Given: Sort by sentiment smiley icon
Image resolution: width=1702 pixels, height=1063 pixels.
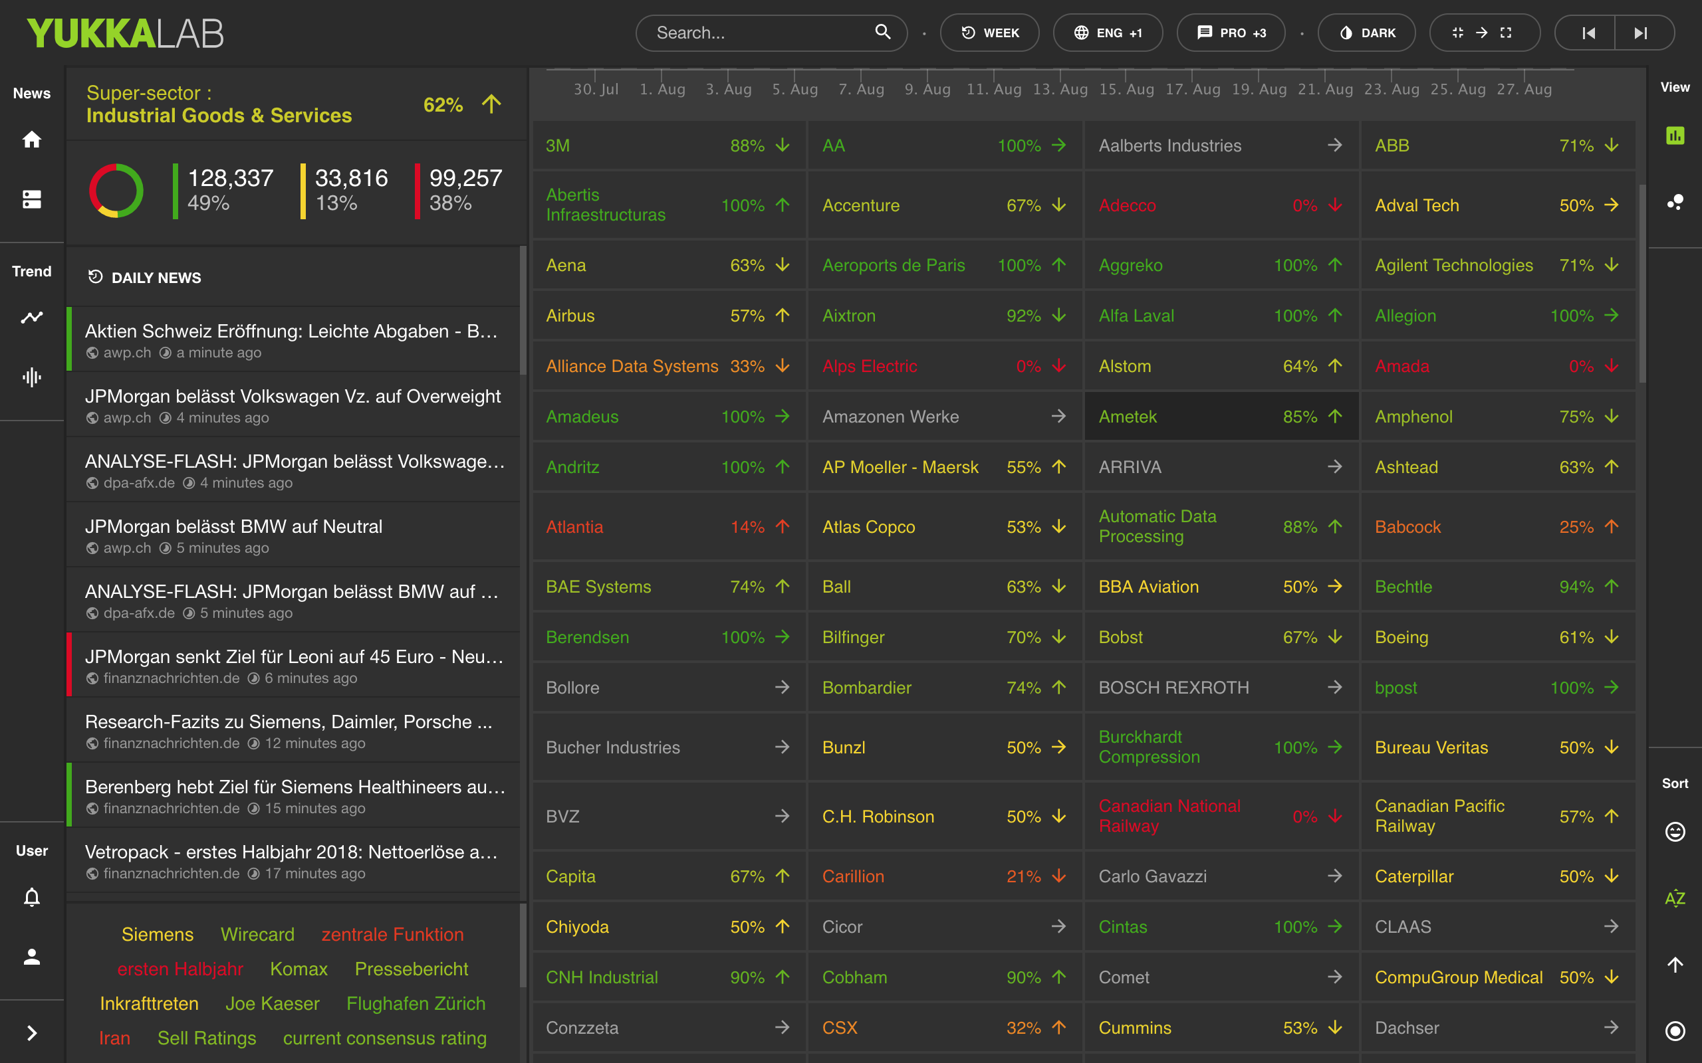Looking at the screenshot, I should (1675, 832).
